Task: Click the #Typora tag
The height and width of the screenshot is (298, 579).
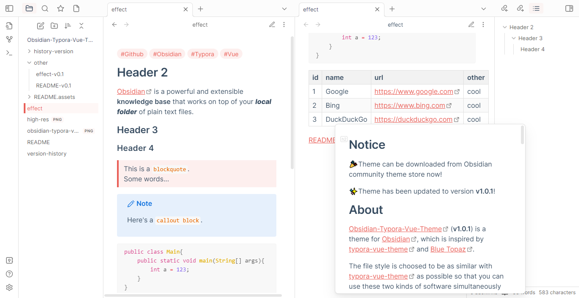Action: point(203,54)
